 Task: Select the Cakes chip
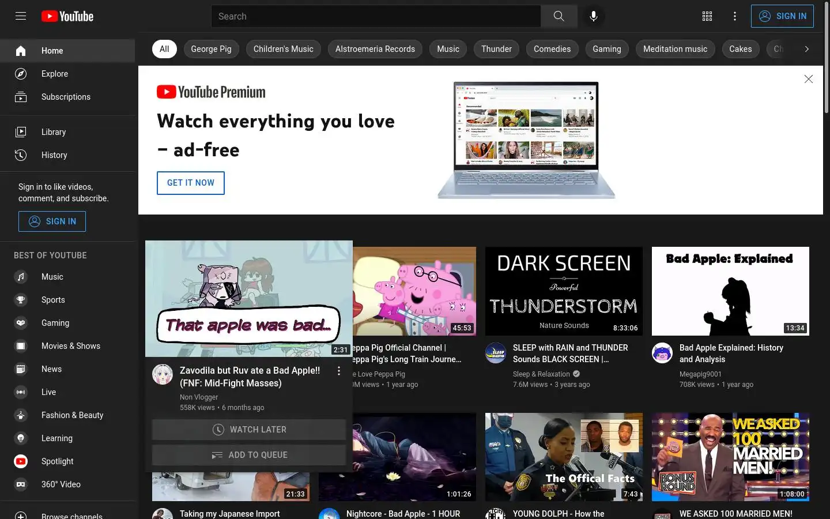tap(741, 49)
